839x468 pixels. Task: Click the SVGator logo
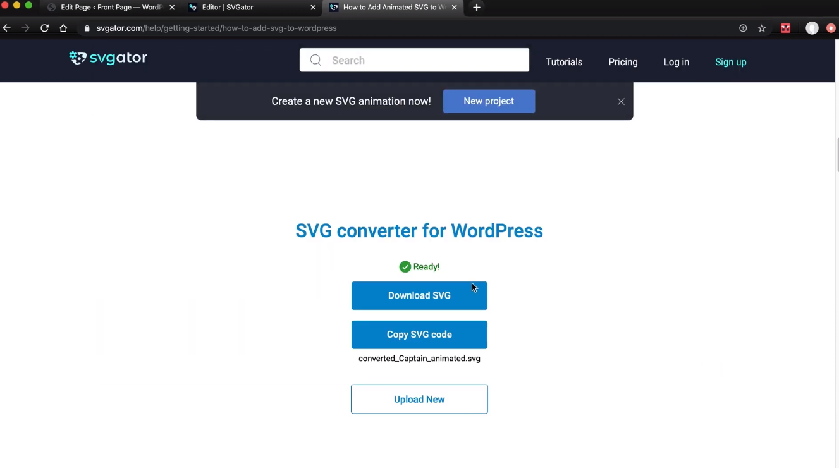pos(108,58)
